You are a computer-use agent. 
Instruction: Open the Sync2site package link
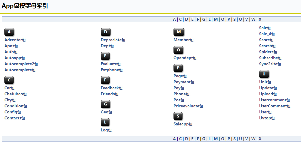pos(270,64)
